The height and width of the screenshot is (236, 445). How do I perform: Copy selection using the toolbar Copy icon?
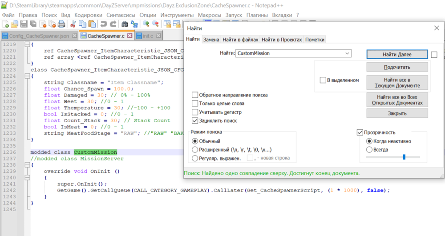(x=82, y=24)
